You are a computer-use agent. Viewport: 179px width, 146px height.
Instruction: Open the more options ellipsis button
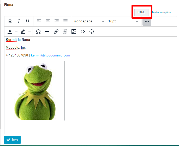coord(147,21)
